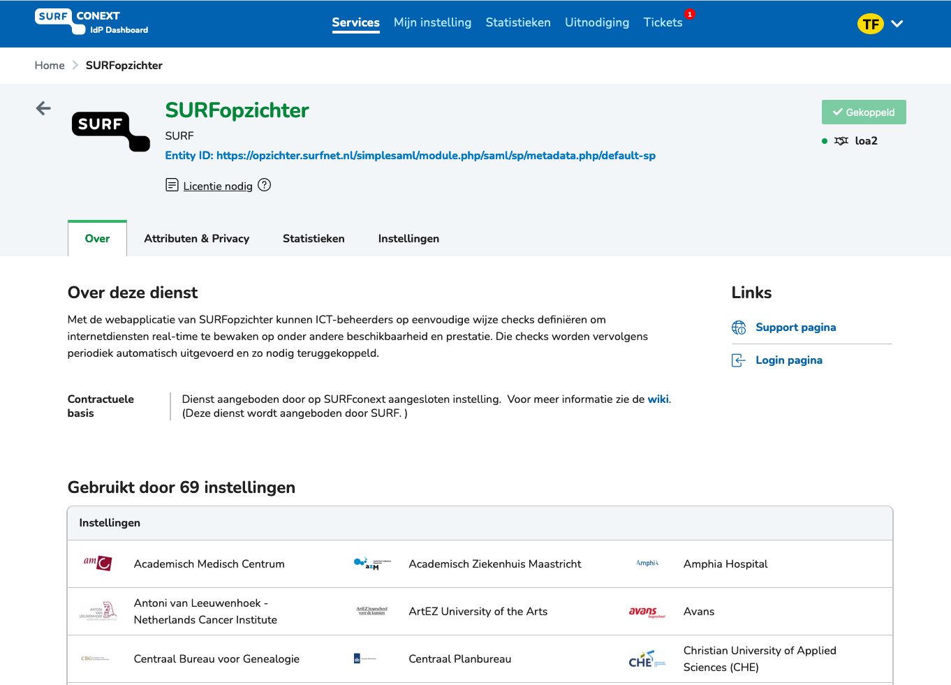This screenshot has height=685, width=951.
Task: Click the SURF service logo
Action: coord(111,131)
